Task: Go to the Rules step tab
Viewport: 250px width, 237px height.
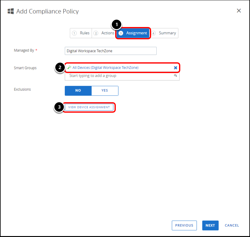Action: 81,33
